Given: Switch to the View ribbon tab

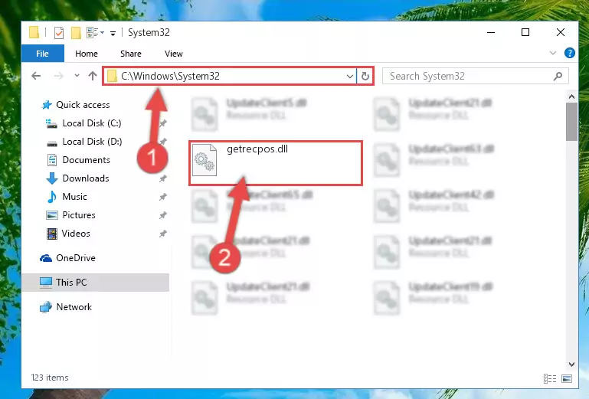Looking at the screenshot, I should point(174,54).
